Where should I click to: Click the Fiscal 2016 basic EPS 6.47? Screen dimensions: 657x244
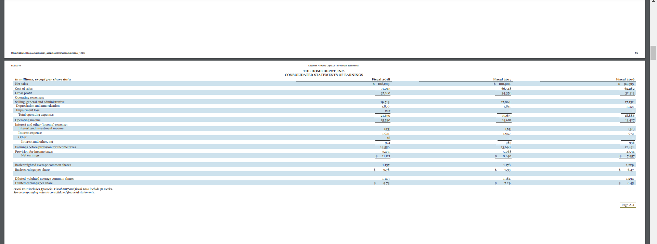630,170
